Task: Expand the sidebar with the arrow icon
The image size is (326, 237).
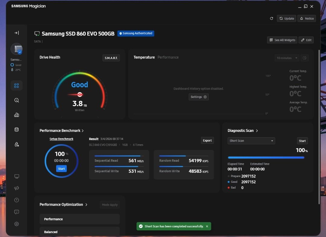Action: [x=17, y=33]
